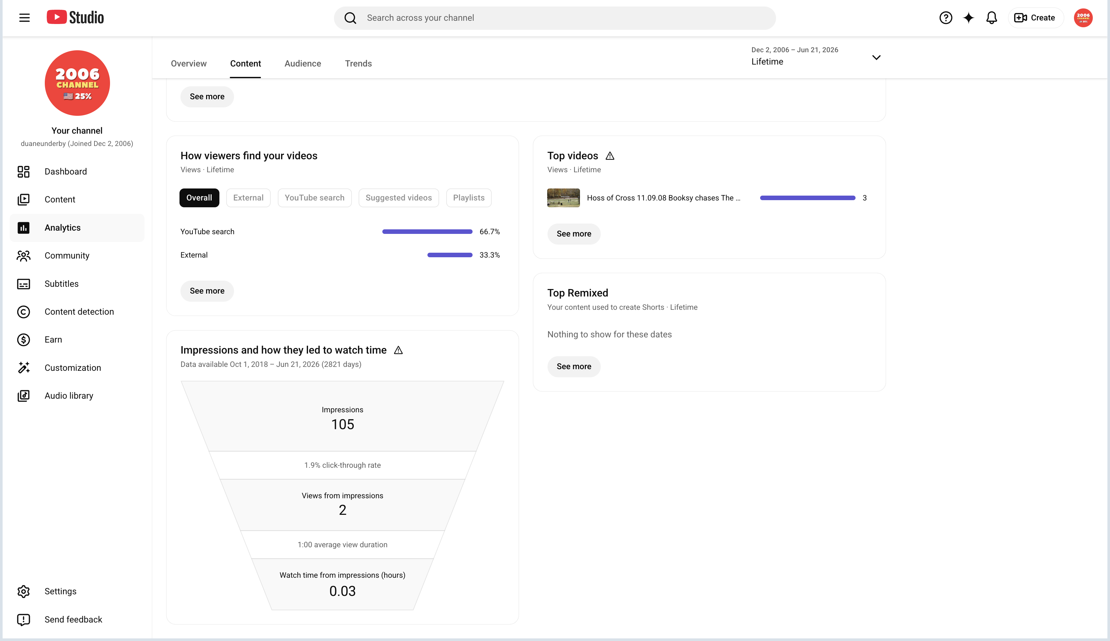Click See more at the top card

point(207,96)
